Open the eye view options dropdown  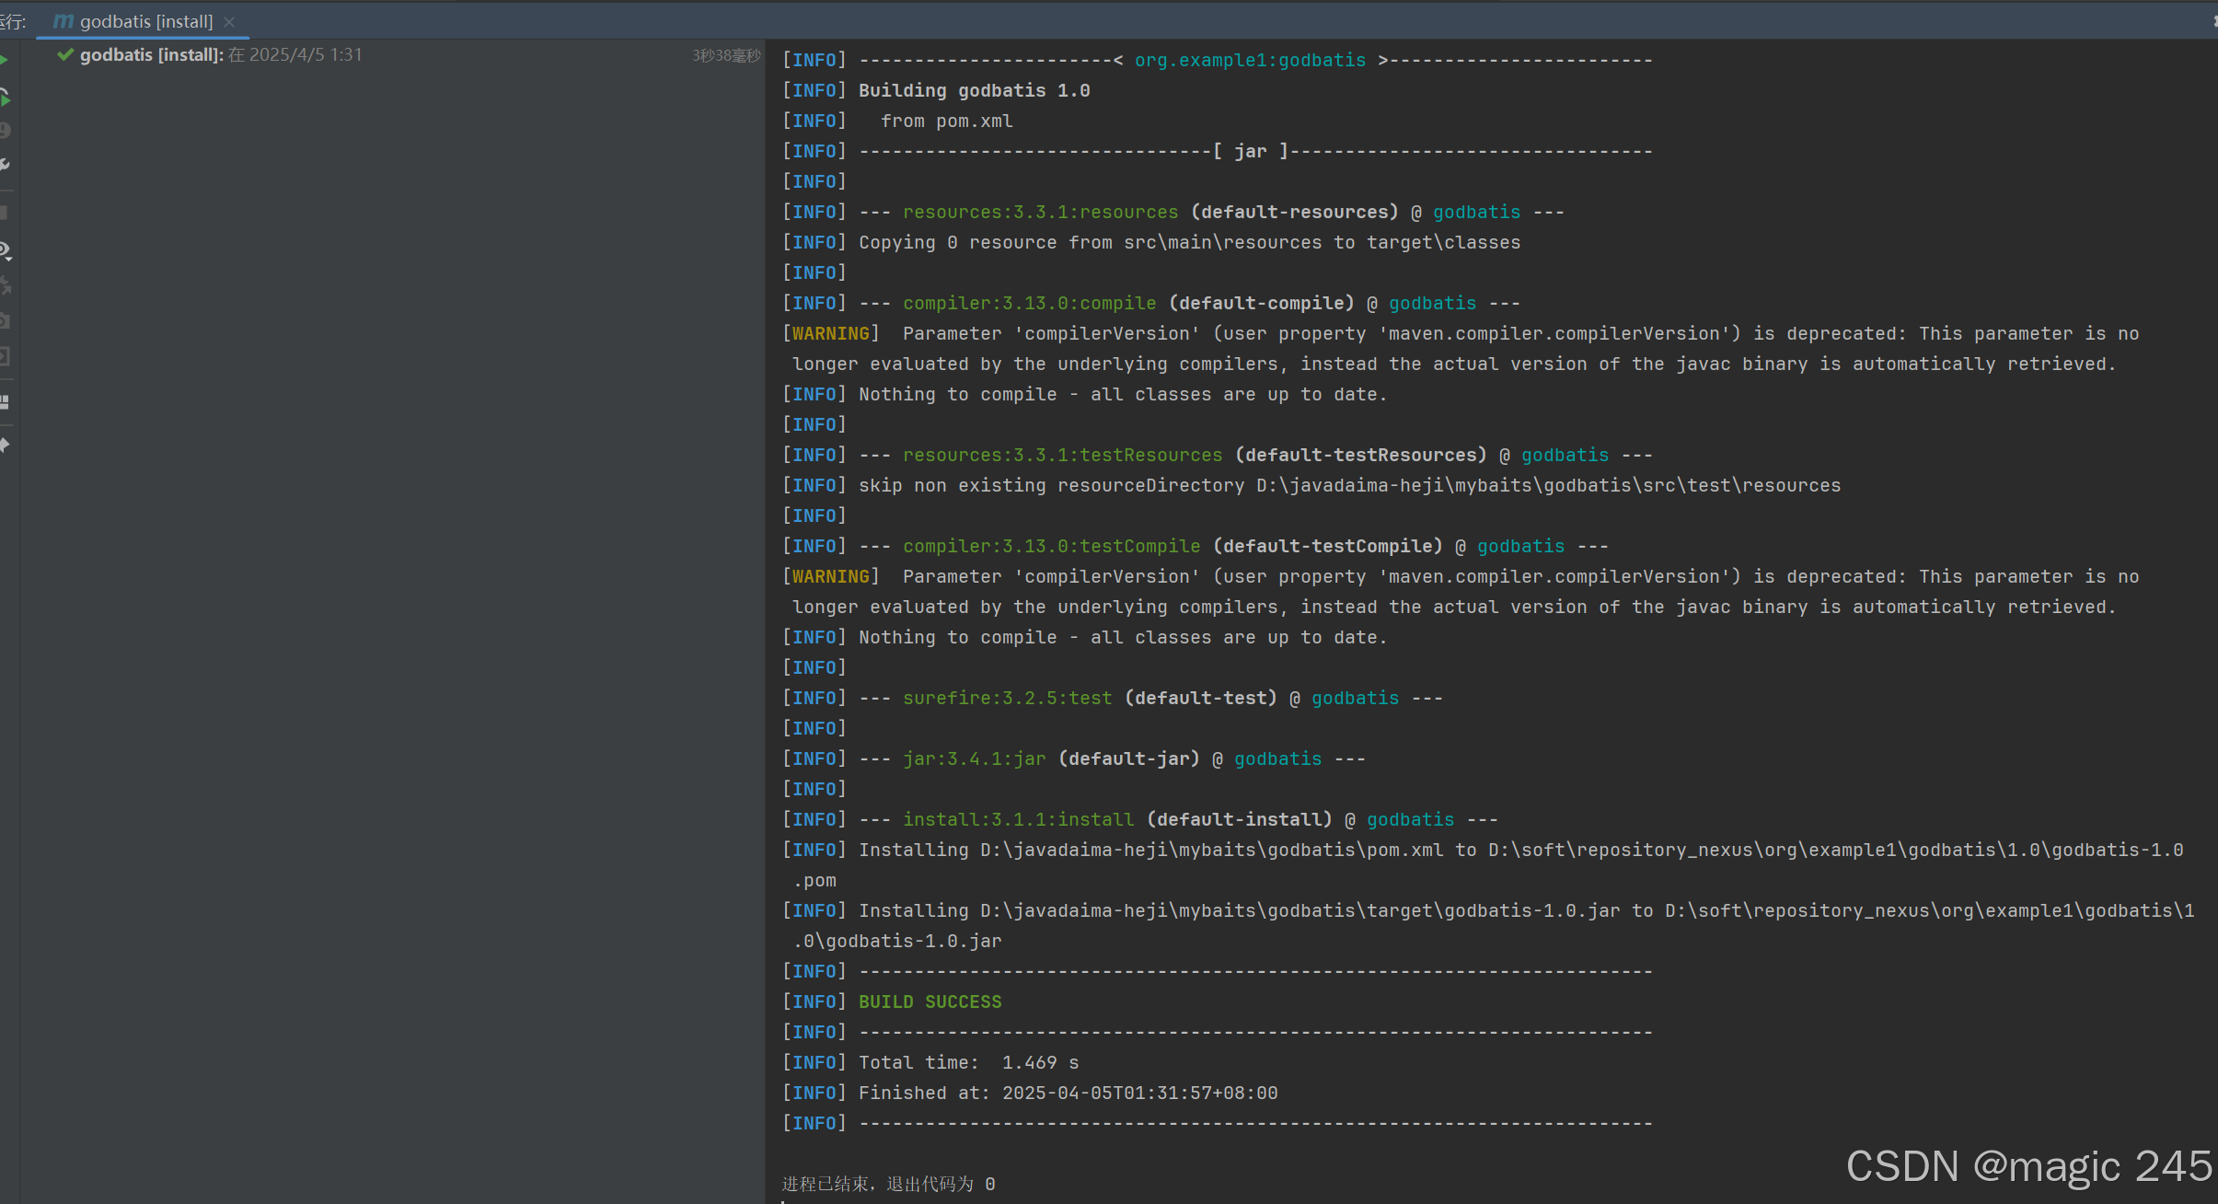tap(5, 250)
